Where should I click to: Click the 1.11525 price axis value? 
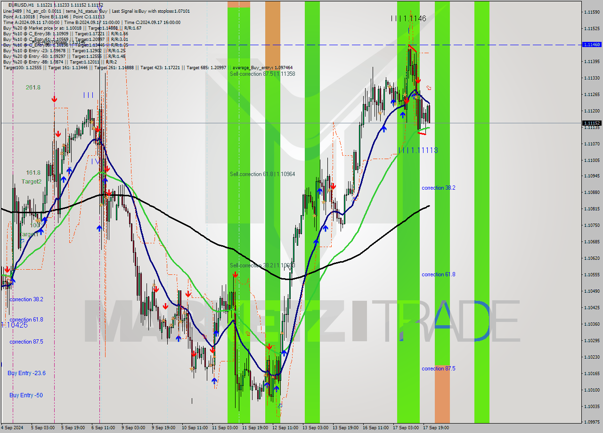click(x=592, y=29)
